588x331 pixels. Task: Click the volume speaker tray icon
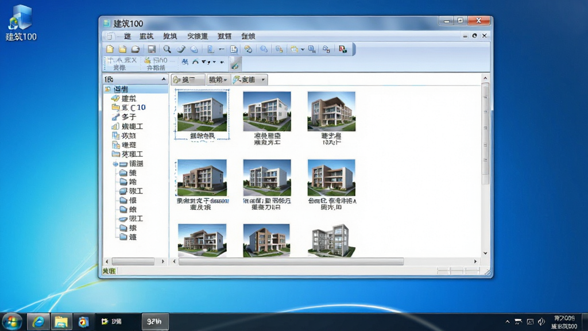coord(541,322)
